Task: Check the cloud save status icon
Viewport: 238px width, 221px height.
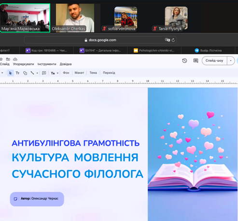Action: tap(15, 59)
